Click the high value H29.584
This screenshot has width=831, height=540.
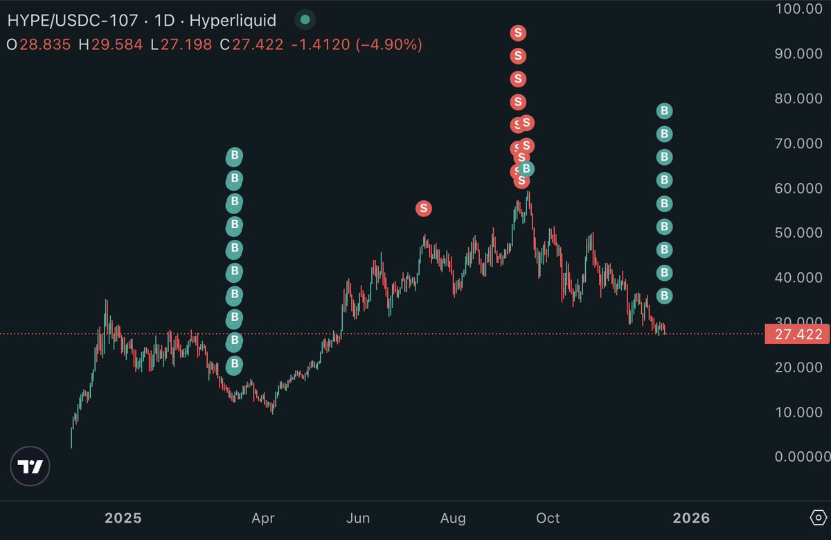(111, 45)
